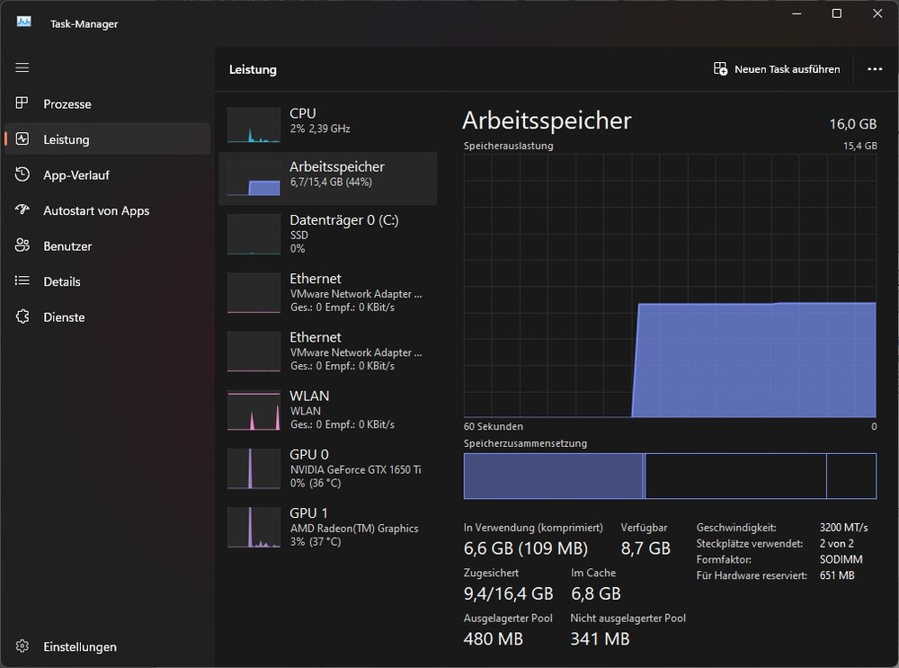899x668 pixels.
Task: Click the SODIMM form factor value
Action: tap(841, 559)
